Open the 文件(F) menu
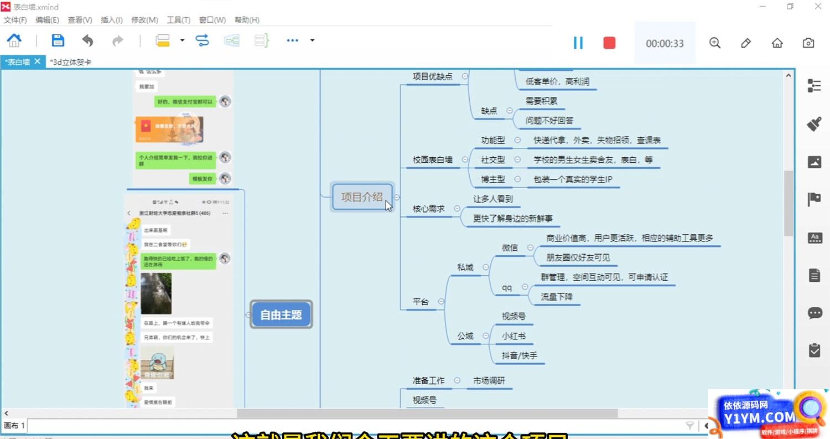 click(x=15, y=20)
